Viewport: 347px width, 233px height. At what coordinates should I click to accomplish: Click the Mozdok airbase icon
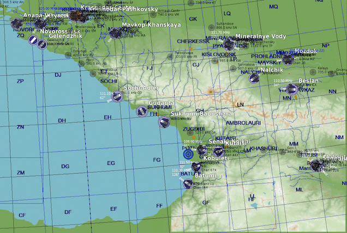(288, 59)
